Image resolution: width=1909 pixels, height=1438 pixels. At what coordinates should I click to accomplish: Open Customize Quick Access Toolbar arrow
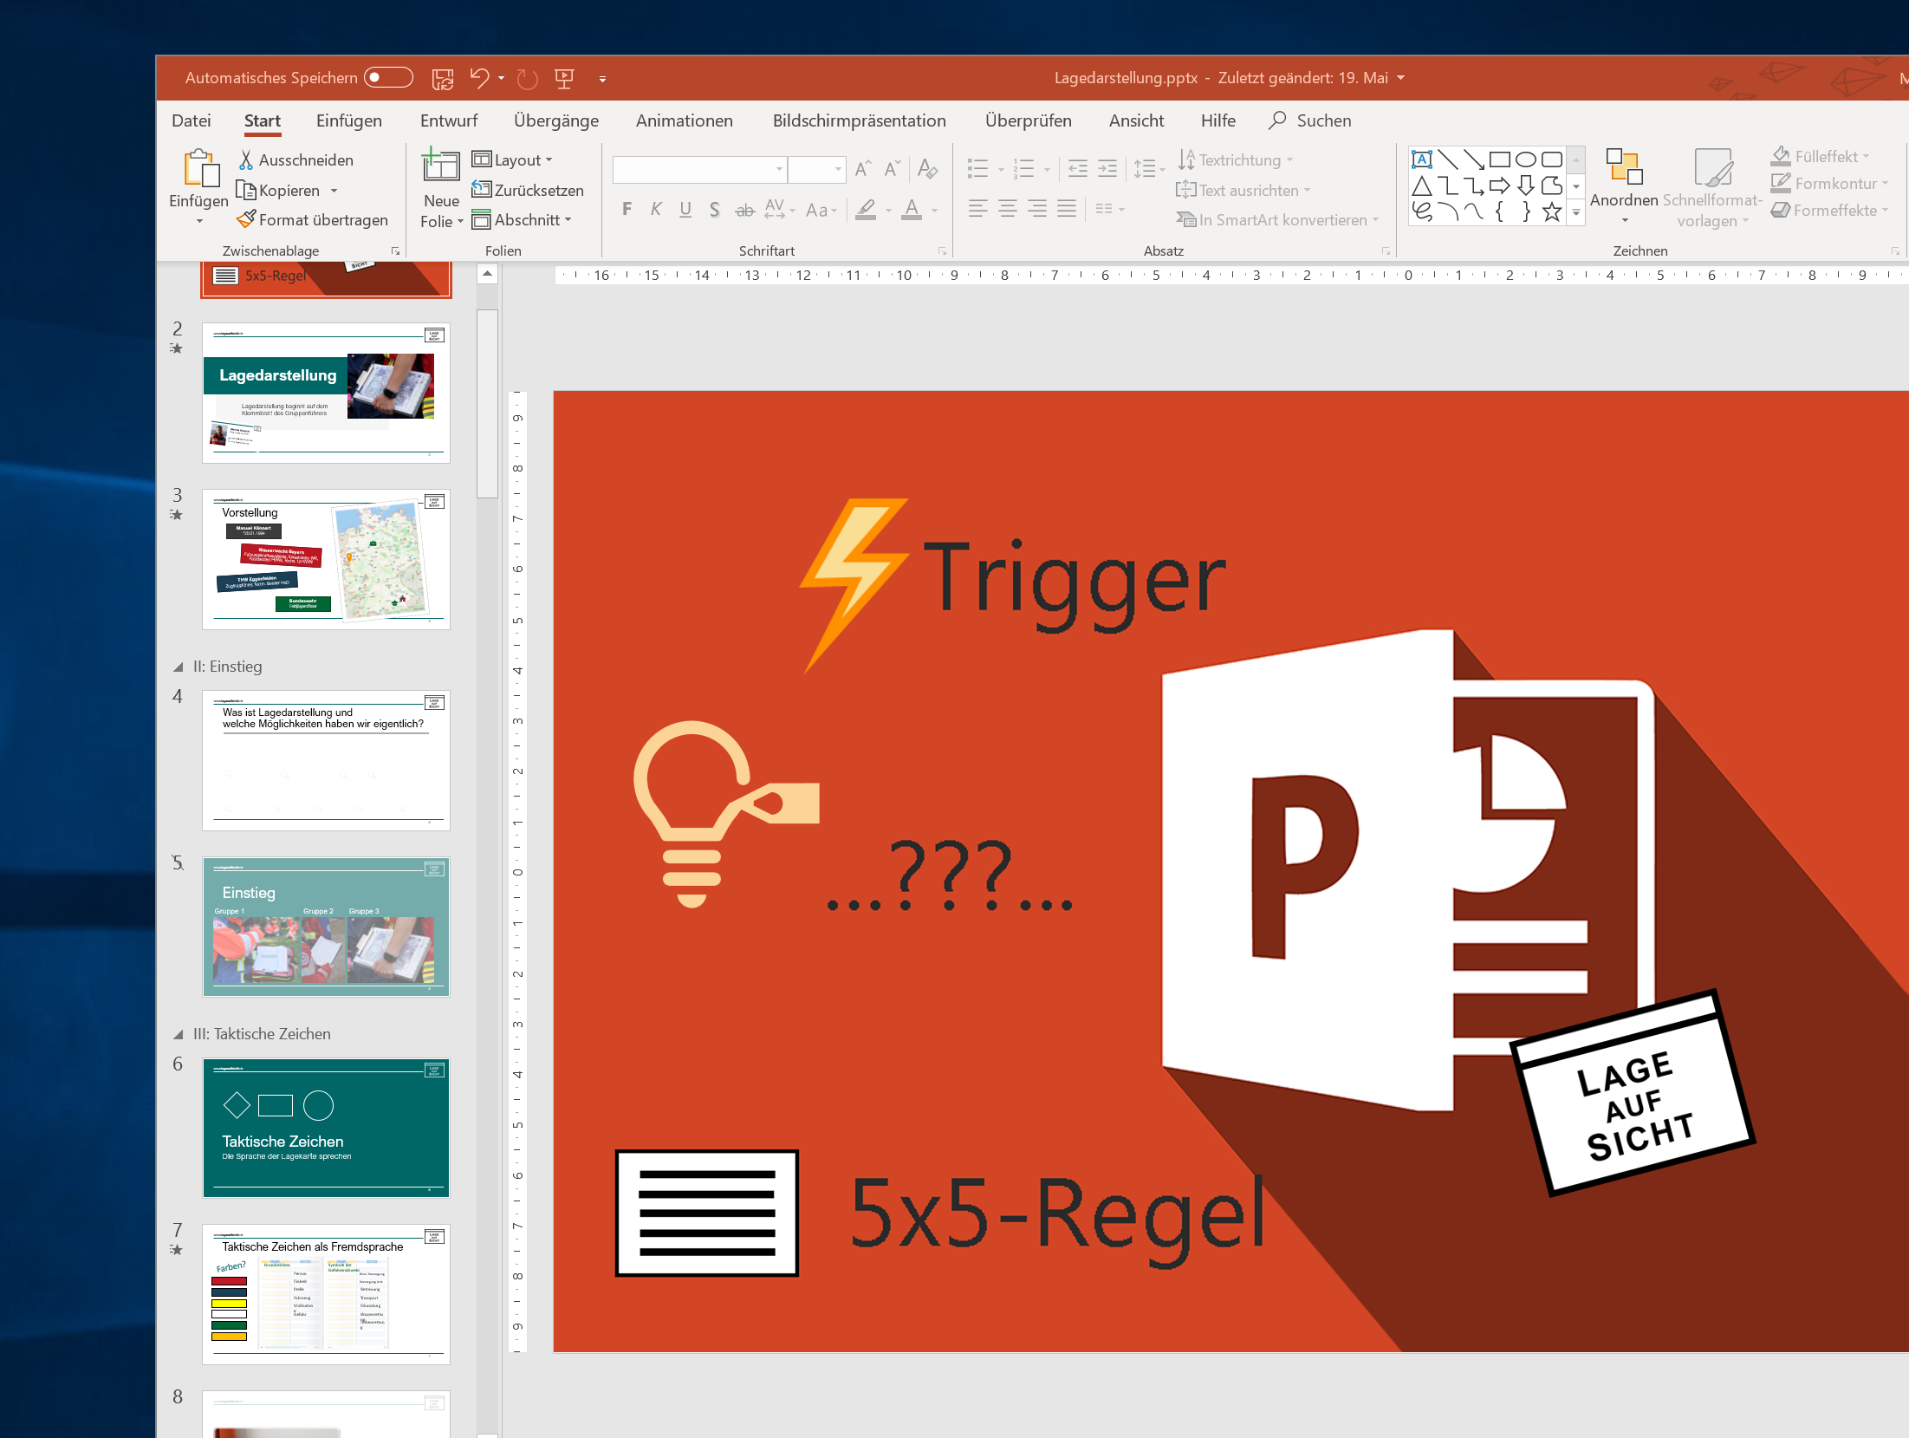click(602, 79)
